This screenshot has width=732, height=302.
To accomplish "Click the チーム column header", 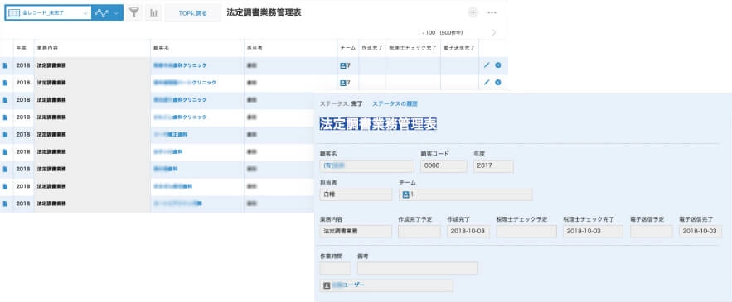I will (348, 48).
